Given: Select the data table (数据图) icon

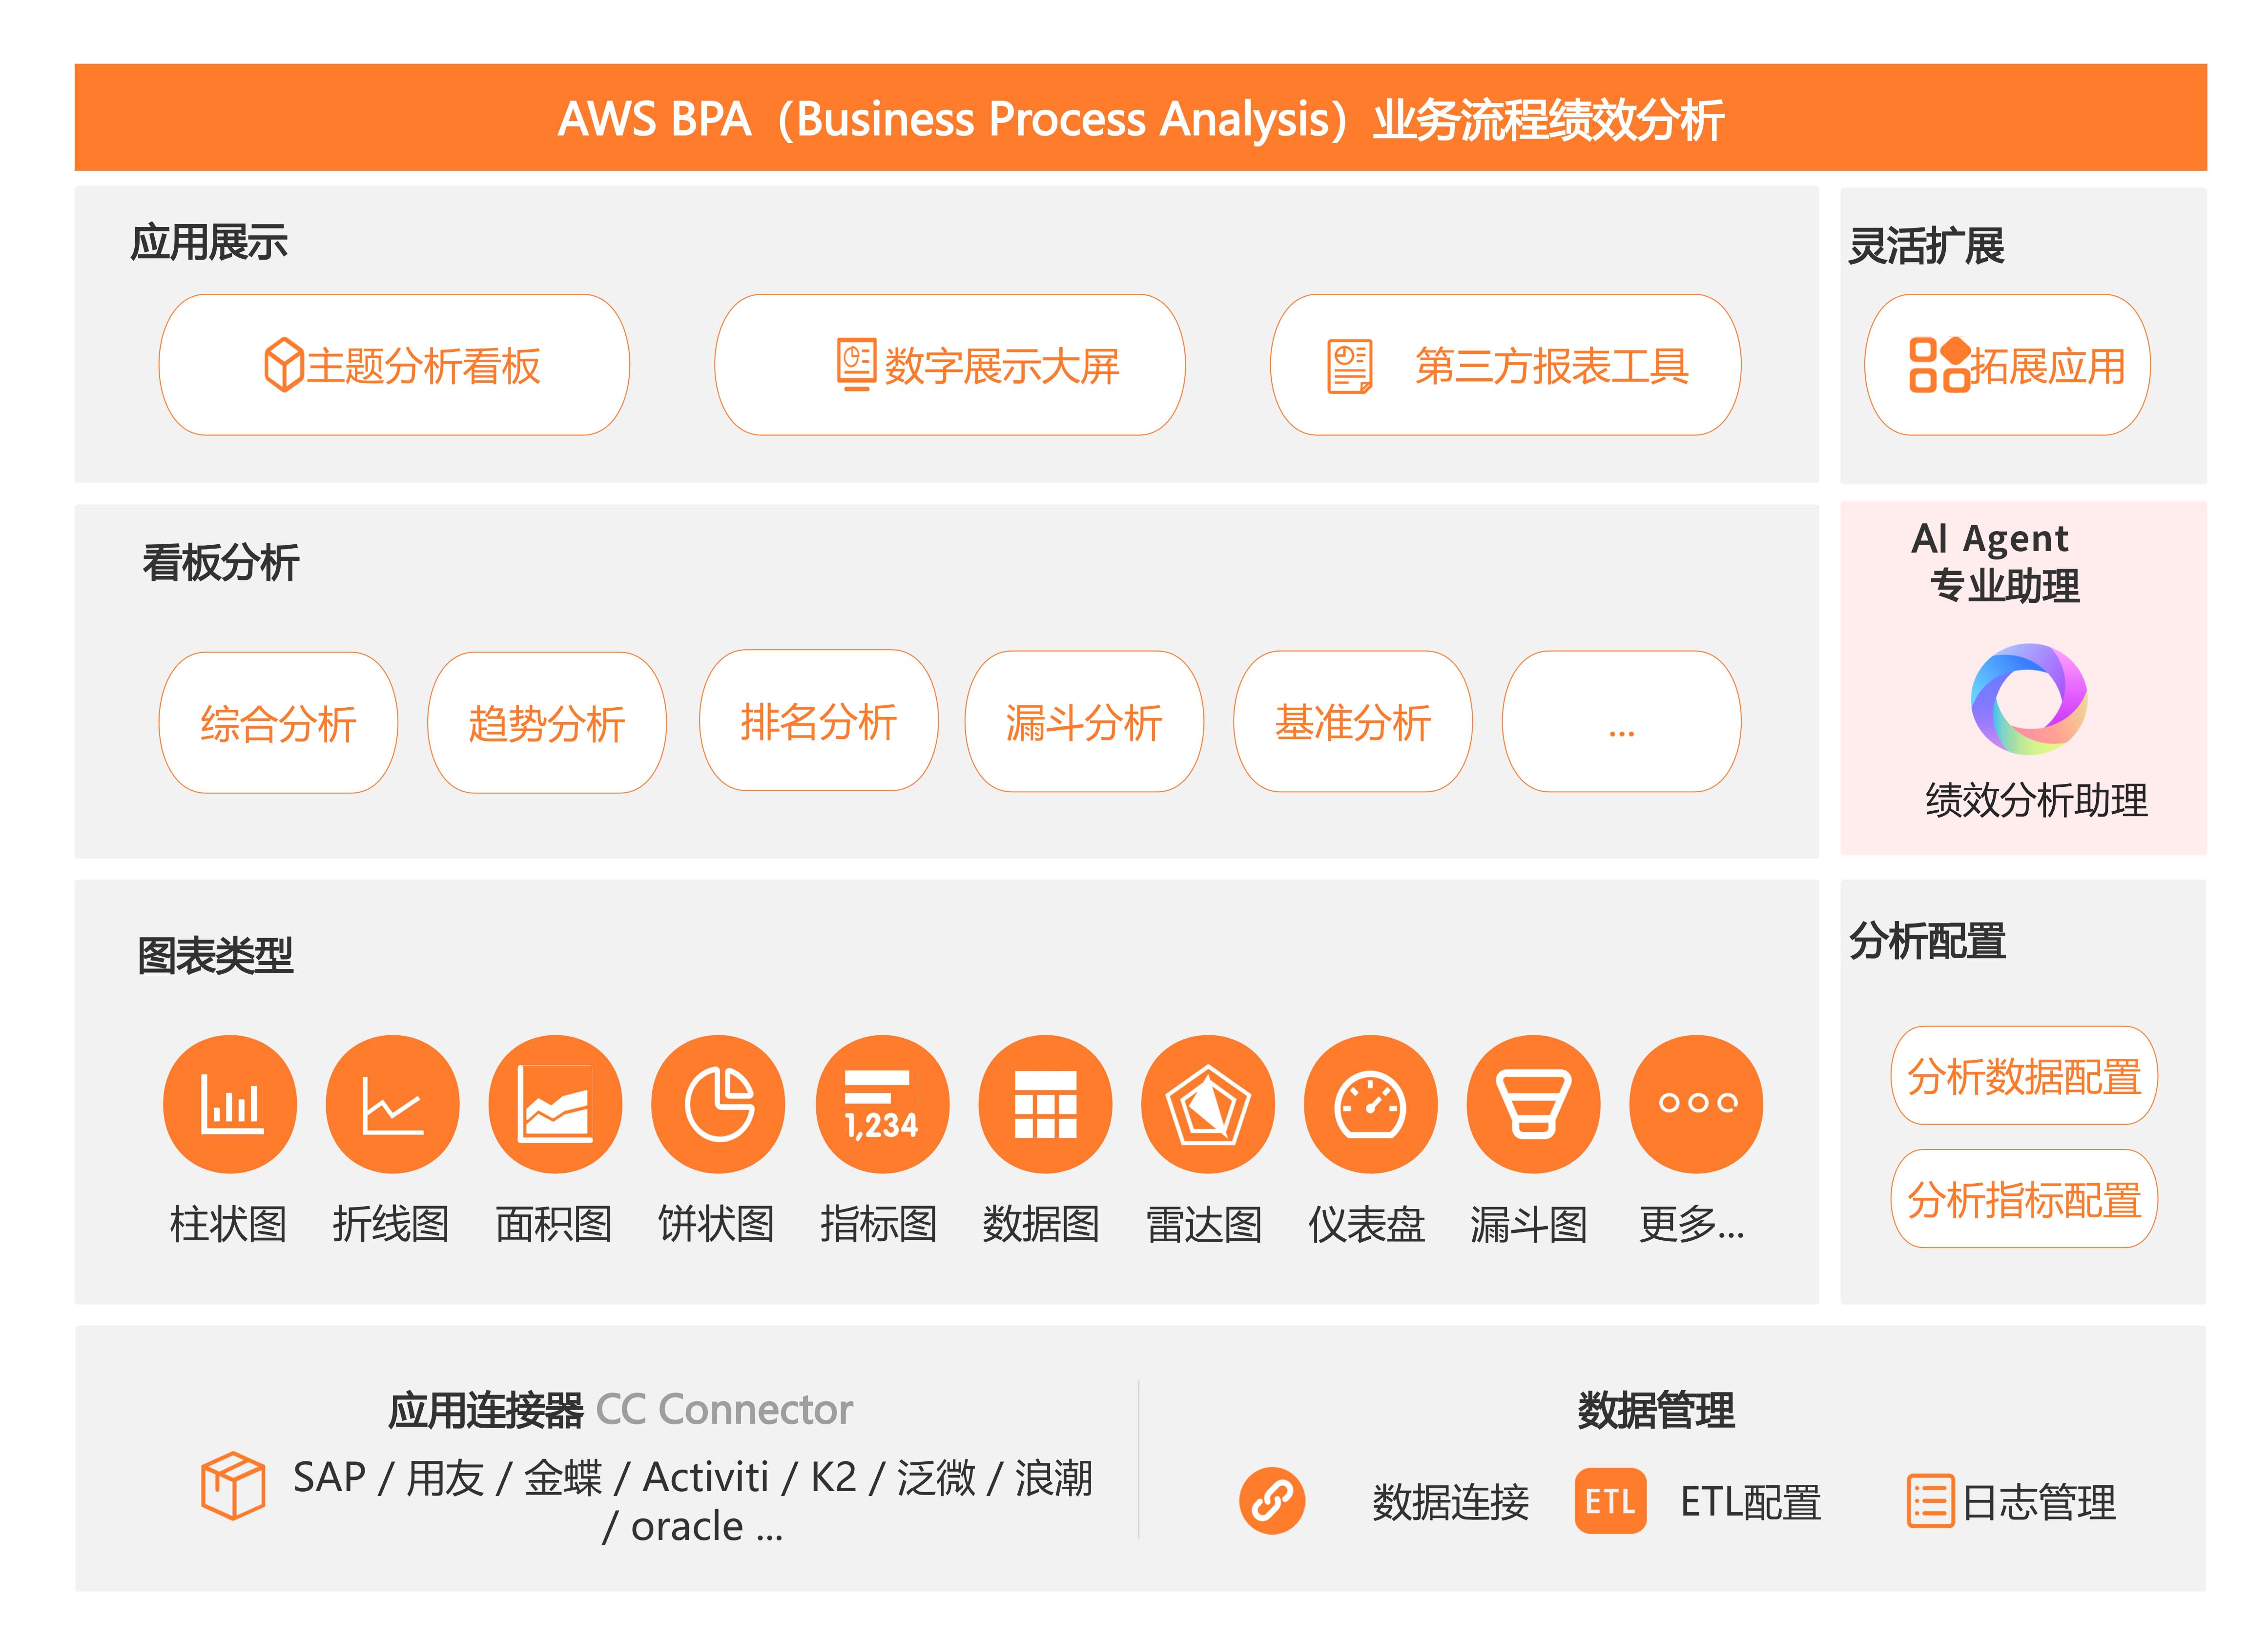Looking at the screenshot, I should (x=1045, y=1103).
